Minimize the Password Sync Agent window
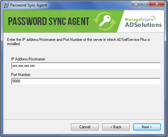This screenshot has width=168, height=137. tap(136, 4)
